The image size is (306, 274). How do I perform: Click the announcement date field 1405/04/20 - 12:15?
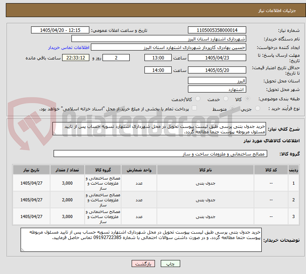60,30
